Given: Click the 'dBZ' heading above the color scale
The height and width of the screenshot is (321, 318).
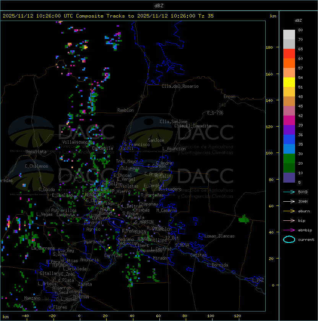Looking at the screenshot, I should (298, 21).
